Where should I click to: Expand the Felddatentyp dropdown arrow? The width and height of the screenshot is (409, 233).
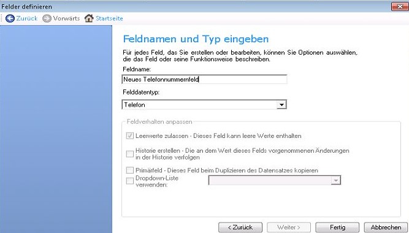tap(281, 105)
